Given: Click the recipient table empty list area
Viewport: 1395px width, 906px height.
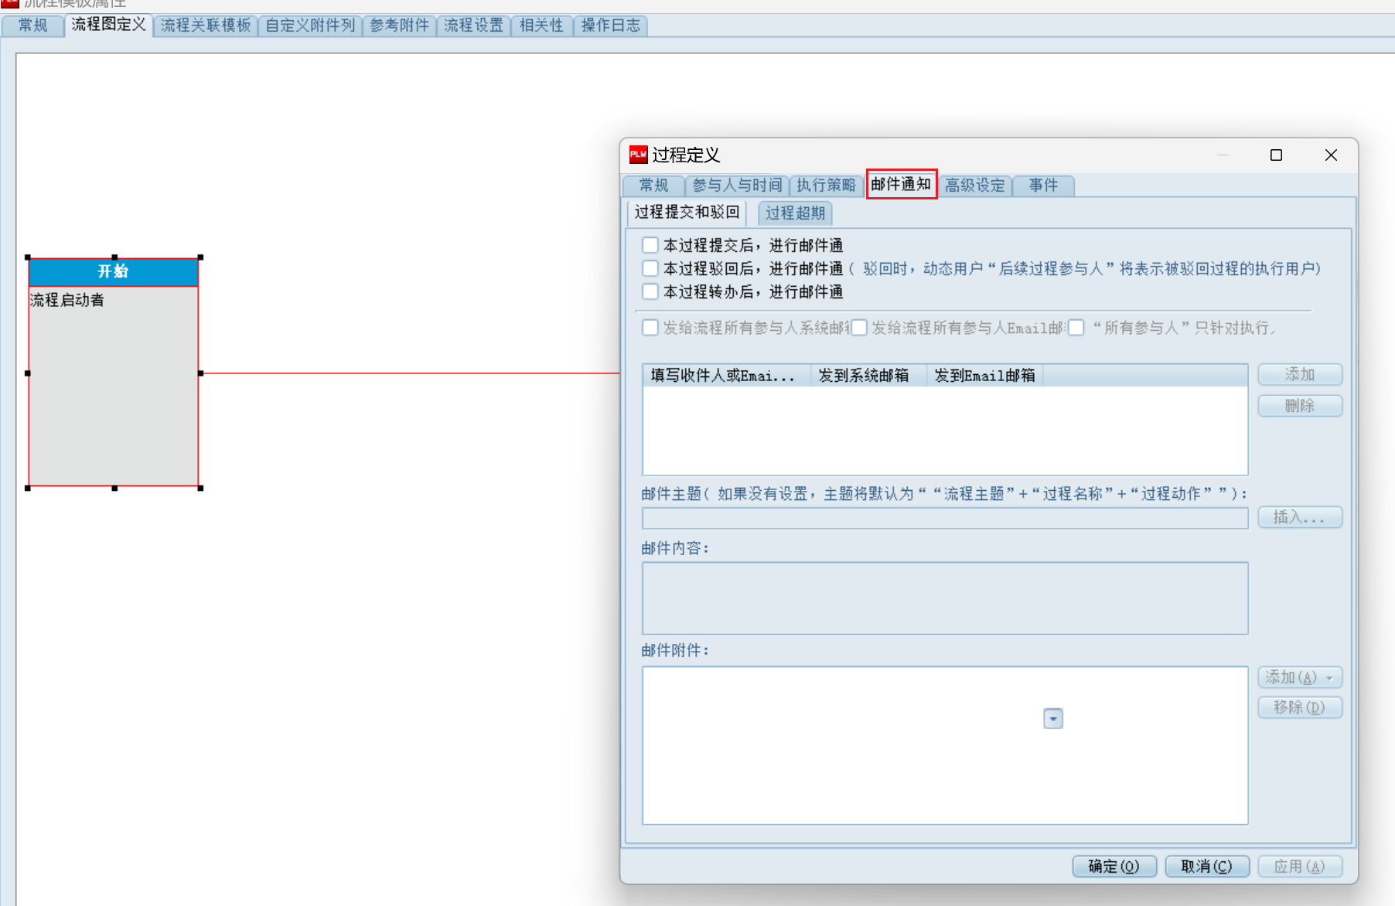Looking at the screenshot, I should 945,430.
